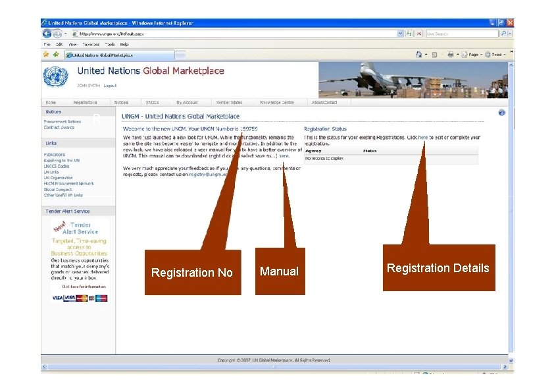The height and width of the screenshot is (392, 554).
Task: Expand the Print dropdown arrow
Action: [x=458, y=55]
